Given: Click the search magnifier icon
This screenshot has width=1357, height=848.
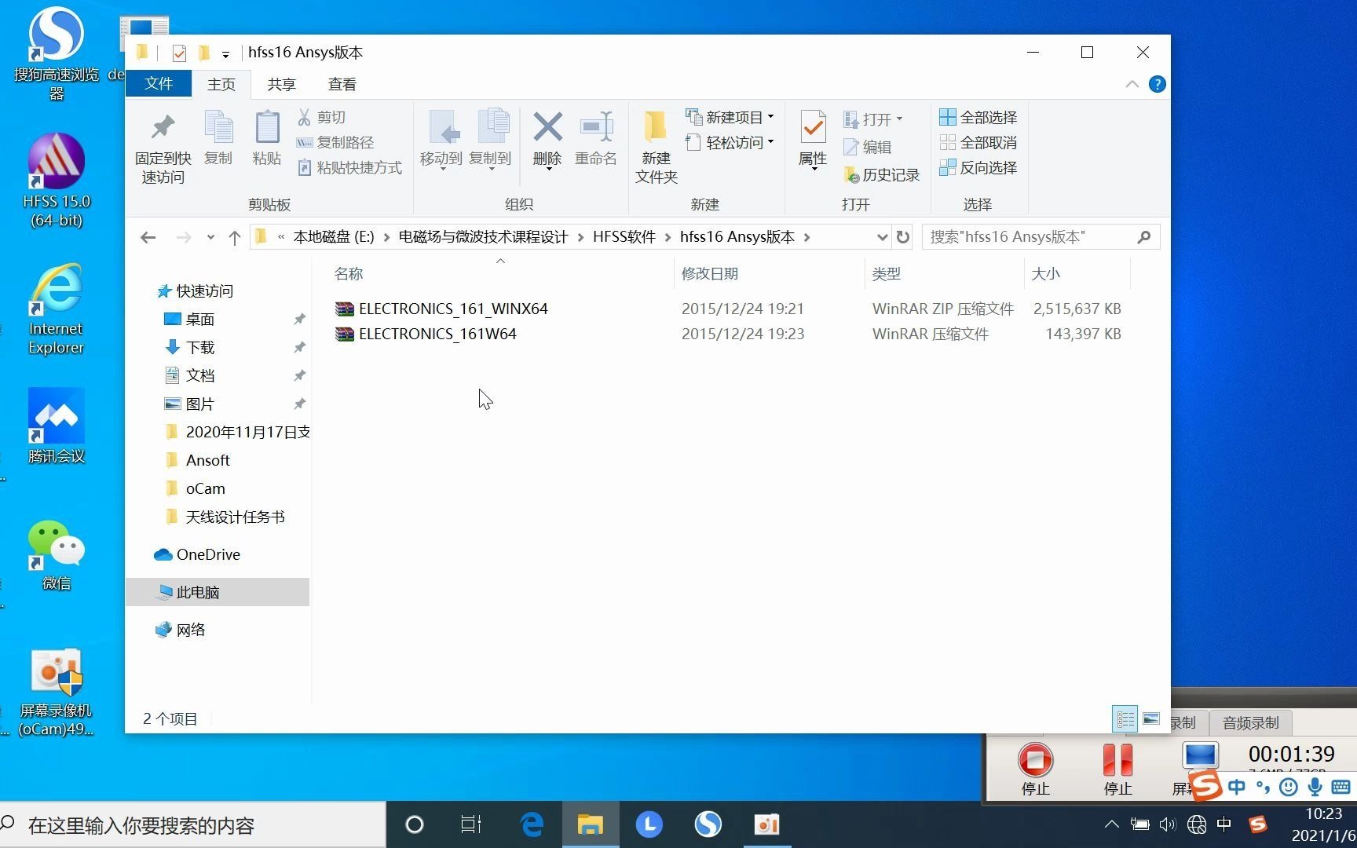Looking at the screenshot, I should coord(1144,237).
